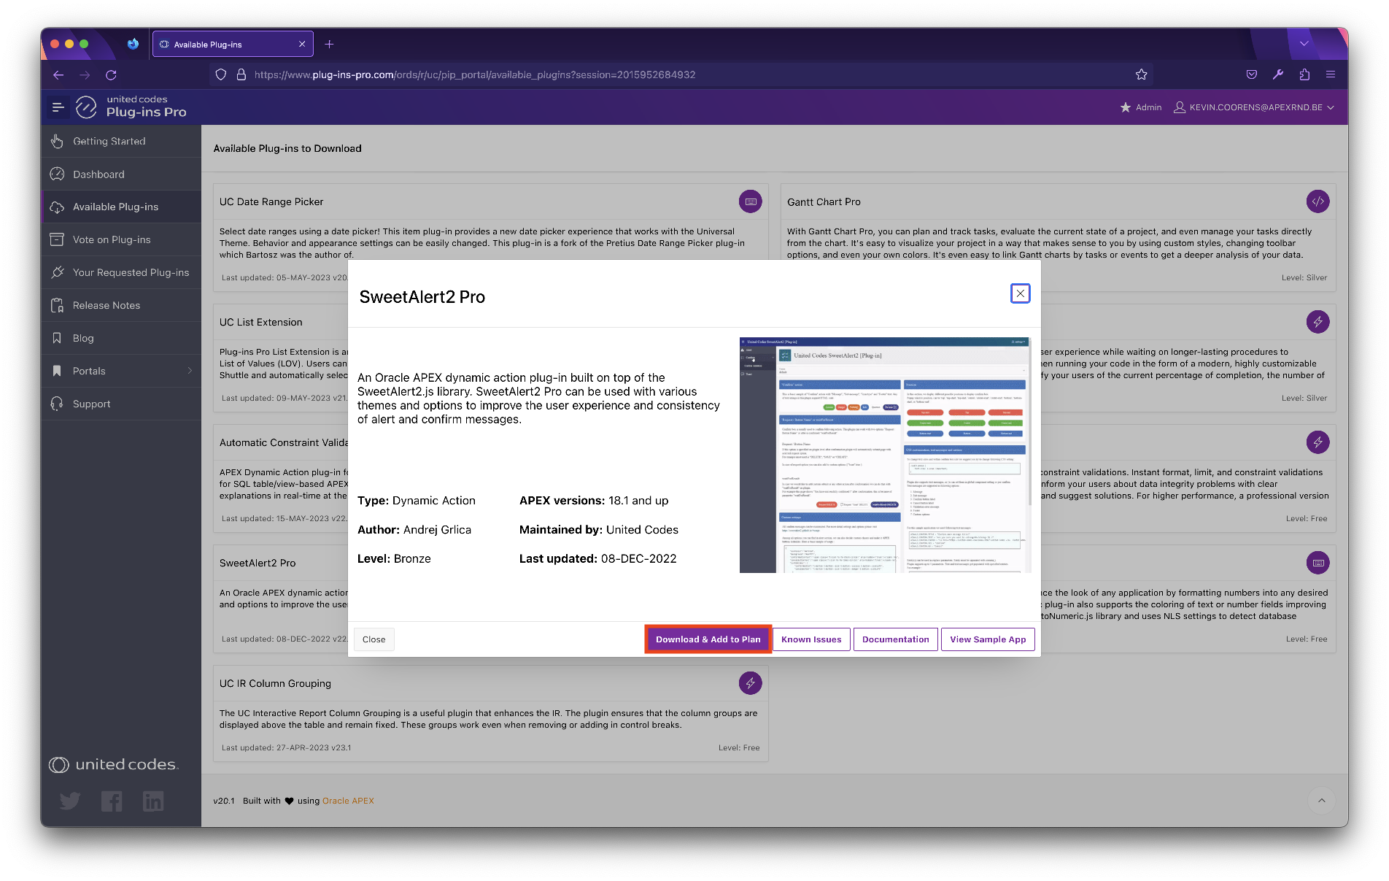The width and height of the screenshot is (1389, 881).
Task: Click the united codes footer logo
Action: pos(113,764)
